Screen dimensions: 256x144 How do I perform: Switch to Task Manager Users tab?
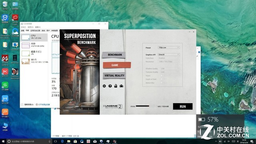click(48, 30)
